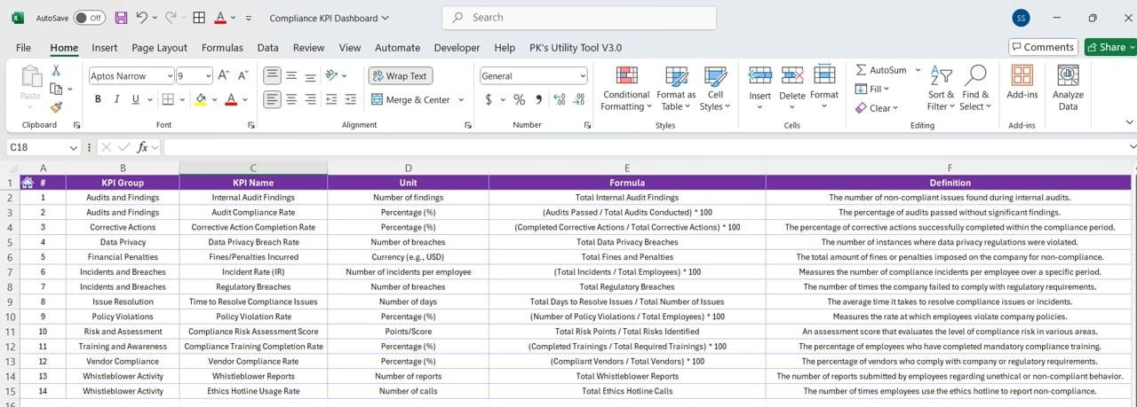Select column F header
Screen dimensions: 1137x407
point(950,168)
